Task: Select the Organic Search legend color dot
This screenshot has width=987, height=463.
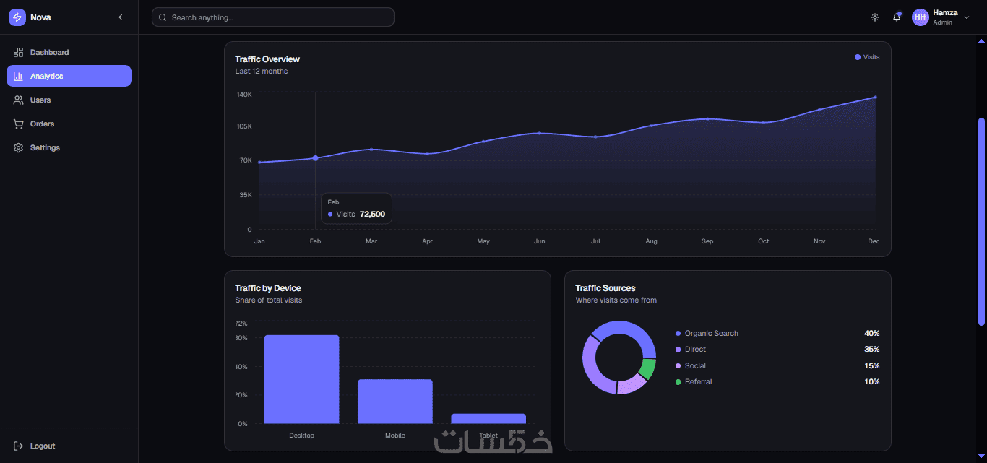Action: [678, 334]
